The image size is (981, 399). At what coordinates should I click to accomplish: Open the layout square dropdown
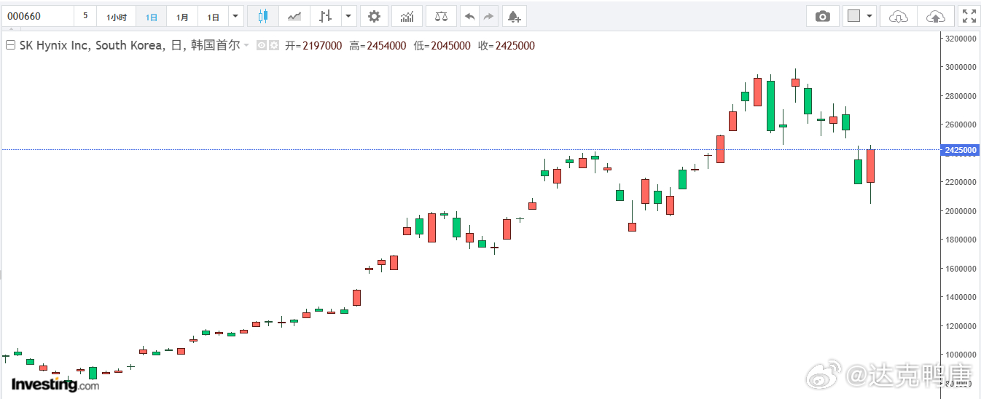[x=860, y=16]
